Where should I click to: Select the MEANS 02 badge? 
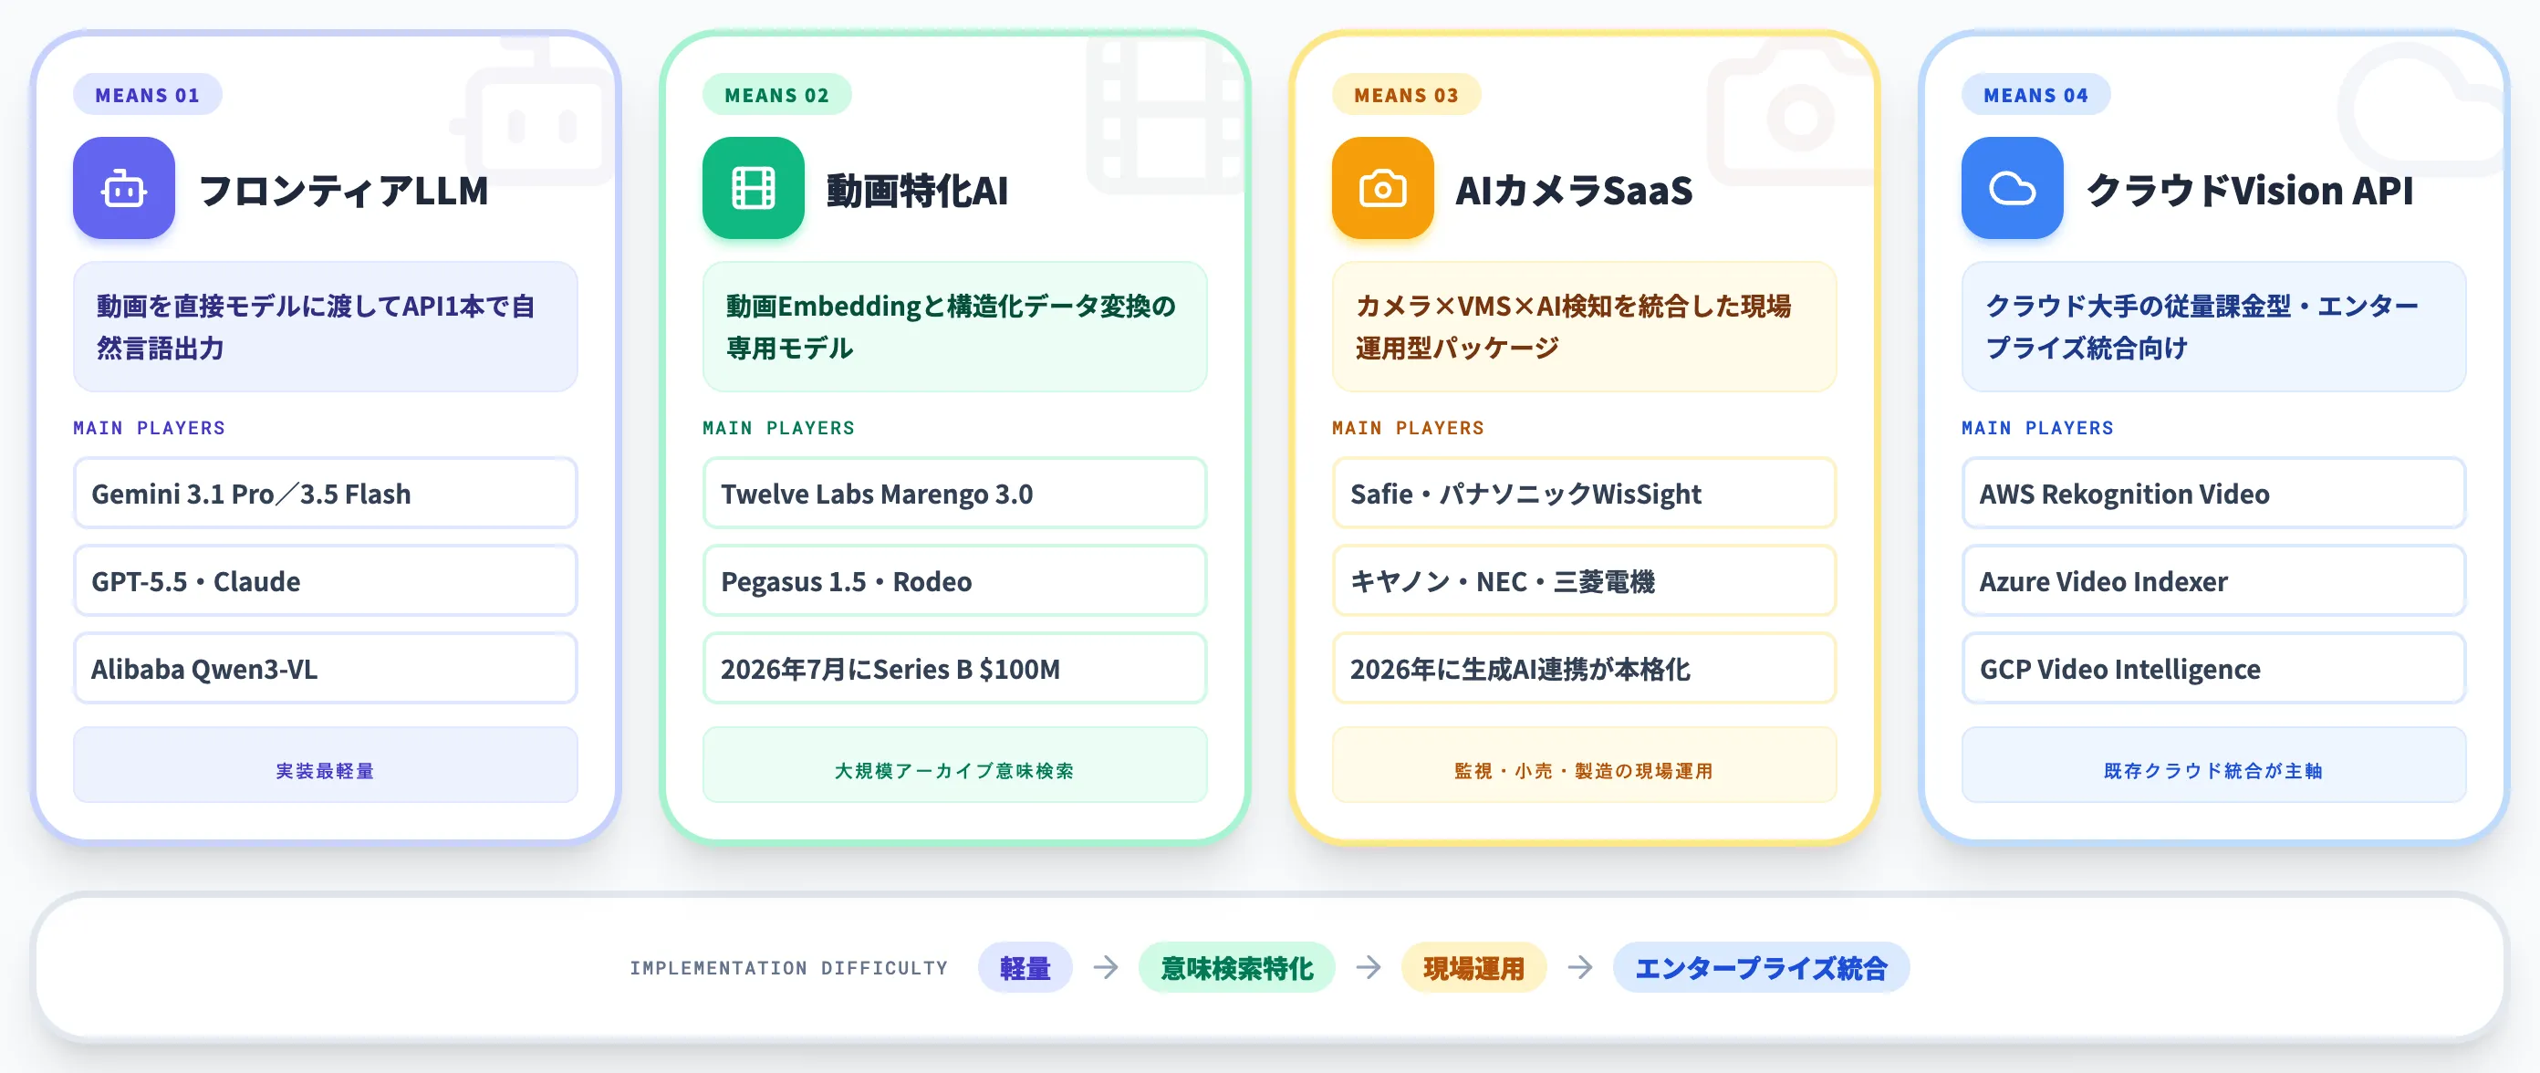(776, 95)
